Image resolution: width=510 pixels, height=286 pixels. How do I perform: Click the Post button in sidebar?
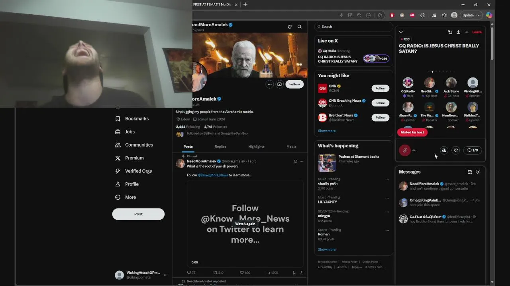point(138,214)
